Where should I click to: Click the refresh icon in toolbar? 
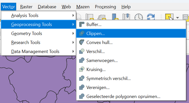tap(151, 17)
